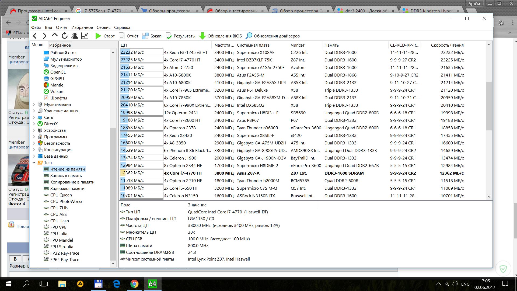Viewport: 517px width, 291px height.
Task: Click the graph chart toolbar icon
Action: click(85, 36)
